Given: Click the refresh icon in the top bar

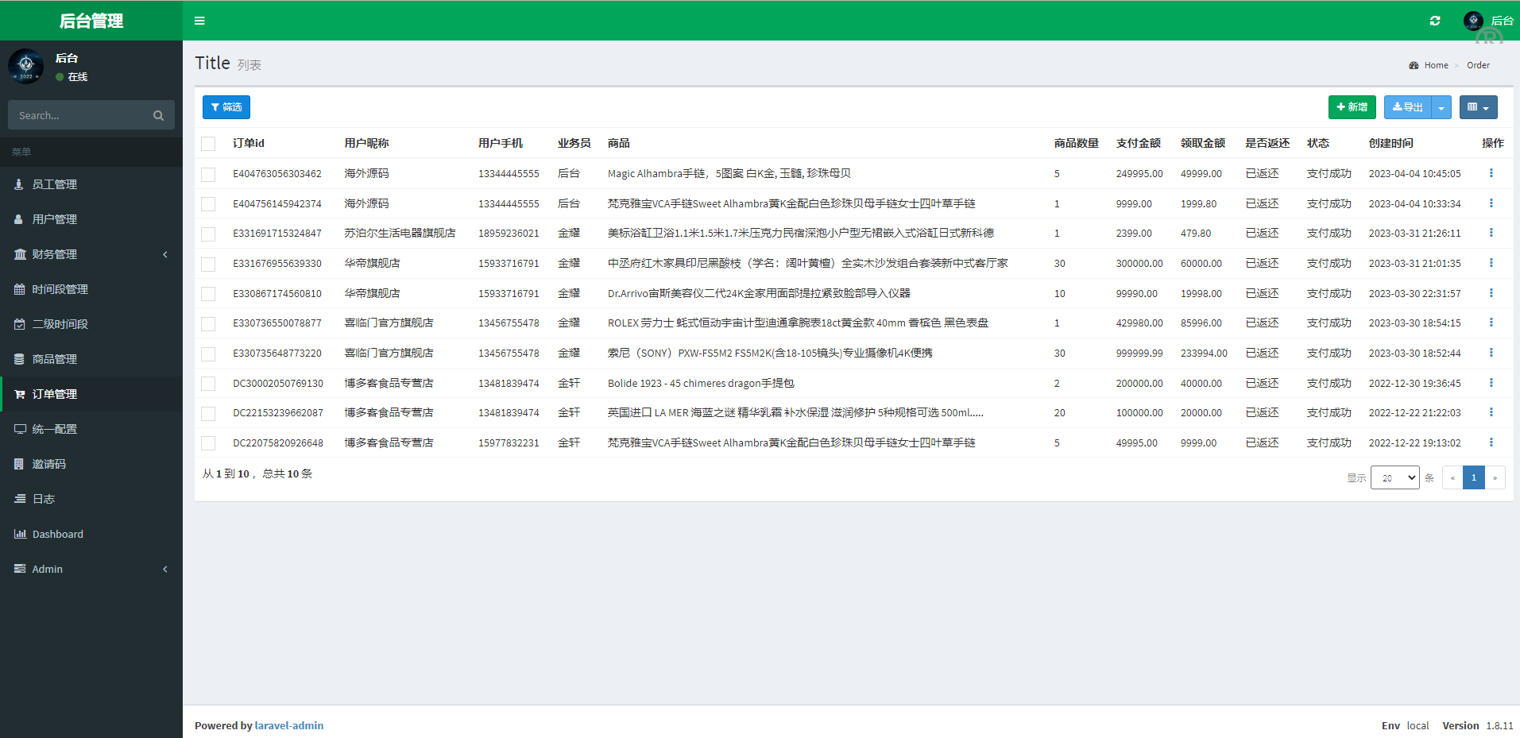Looking at the screenshot, I should pos(1434,21).
